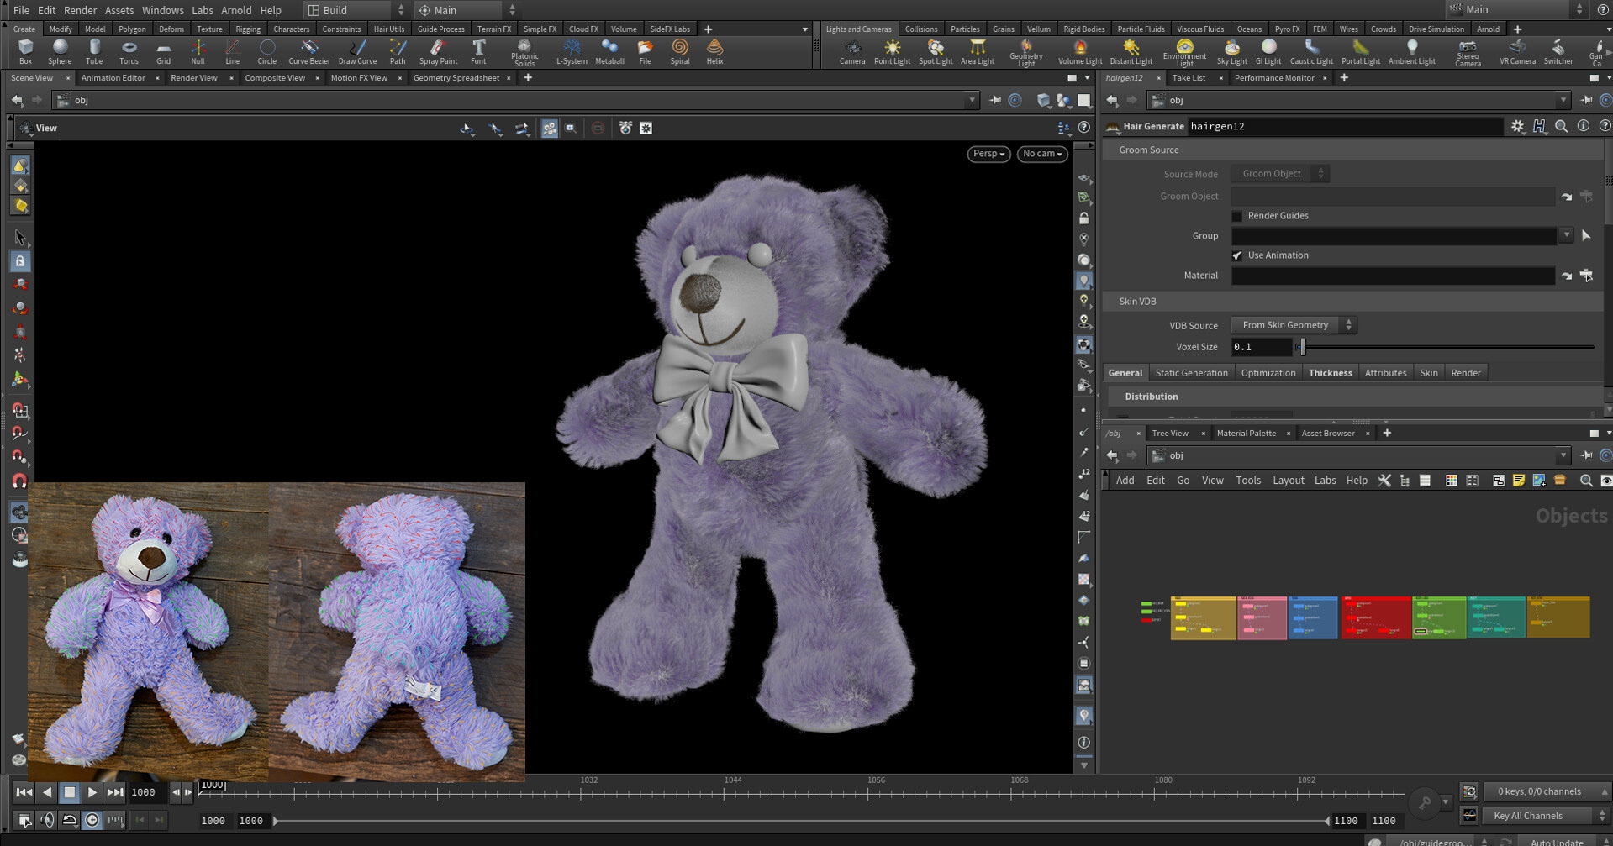This screenshot has height=846, width=1613.
Task: Open the No cam camera dropdown
Action: coord(1042,154)
